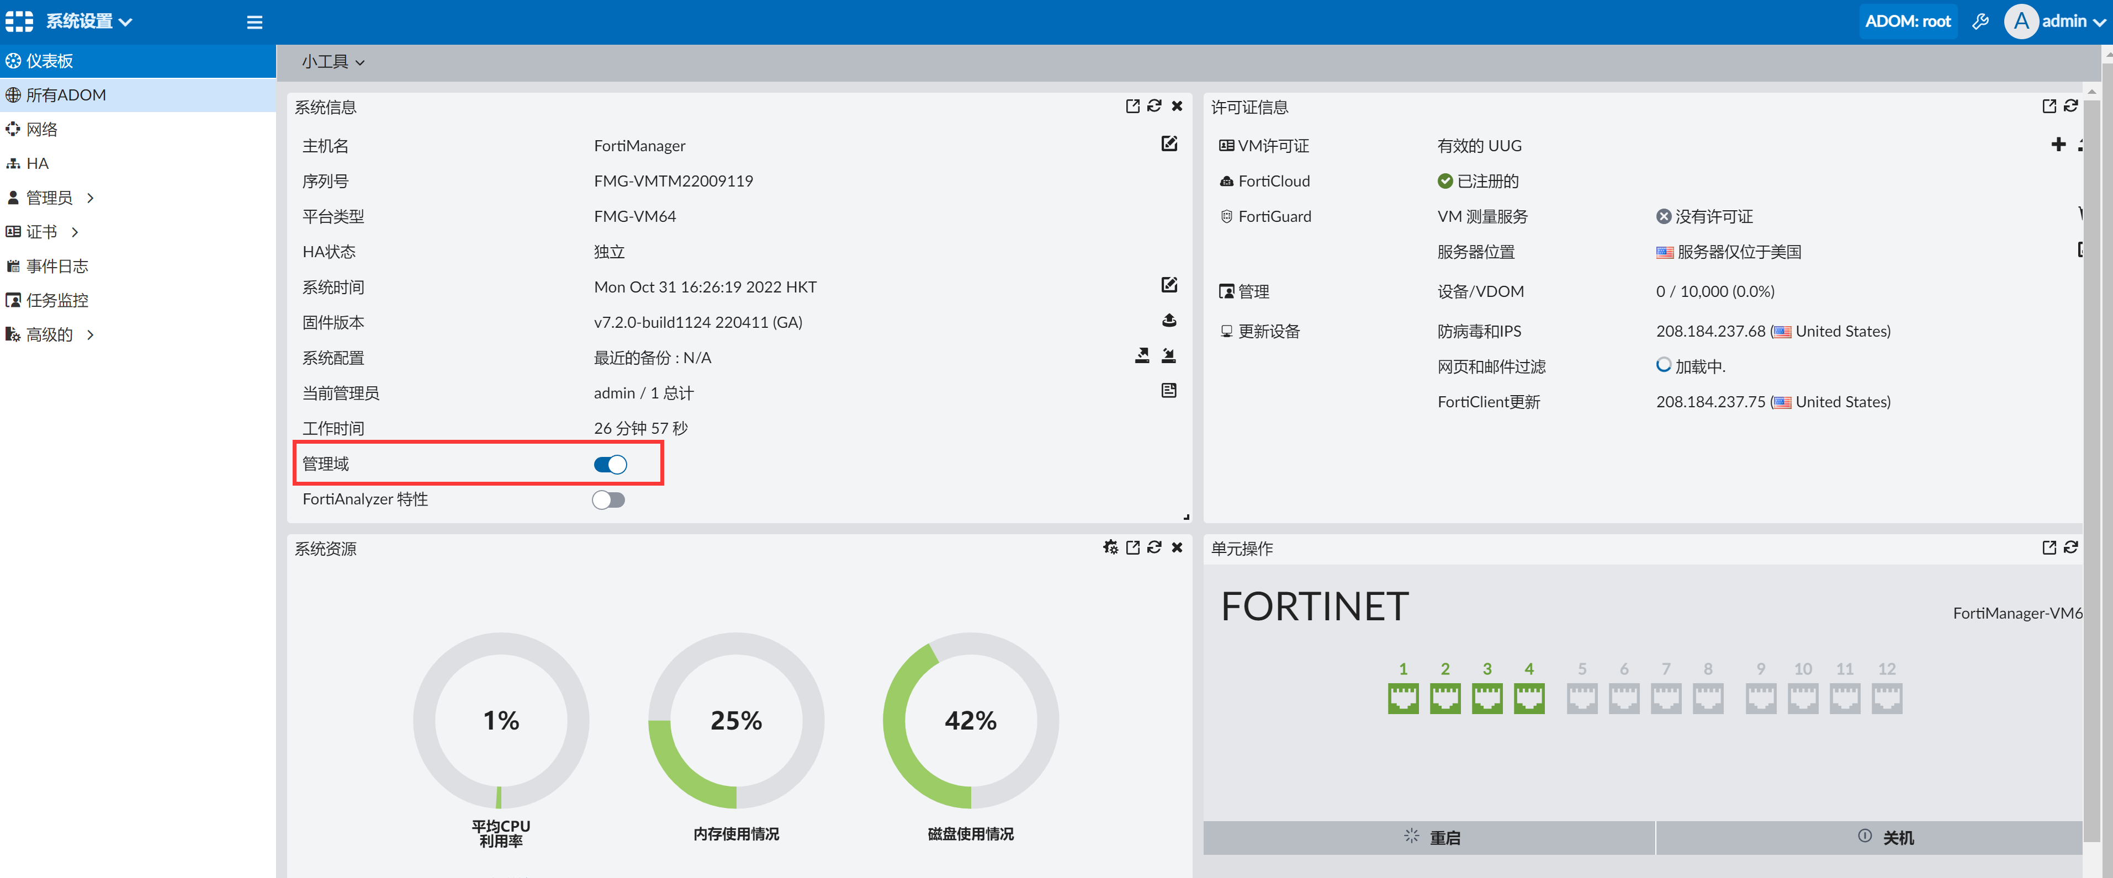This screenshot has height=878, width=2113.
Task: Open the current administrators list icon
Action: (1169, 391)
